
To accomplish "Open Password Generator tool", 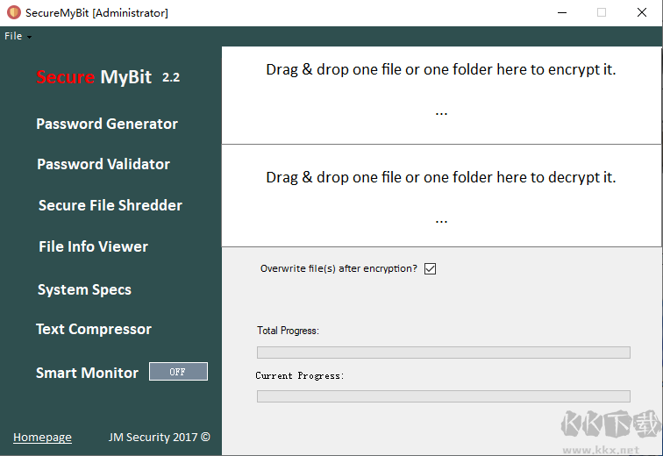I will [x=107, y=124].
